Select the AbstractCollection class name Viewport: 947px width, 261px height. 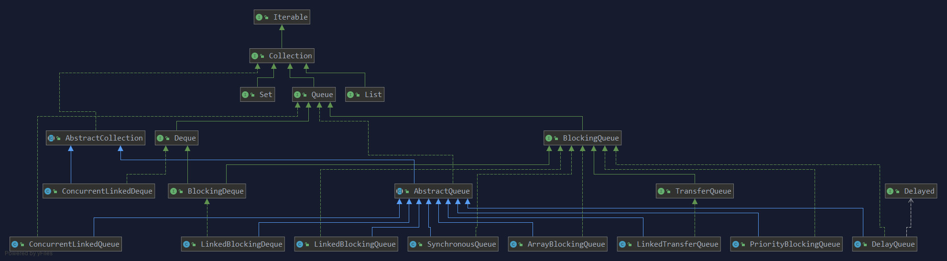pyautogui.click(x=104, y=138)
